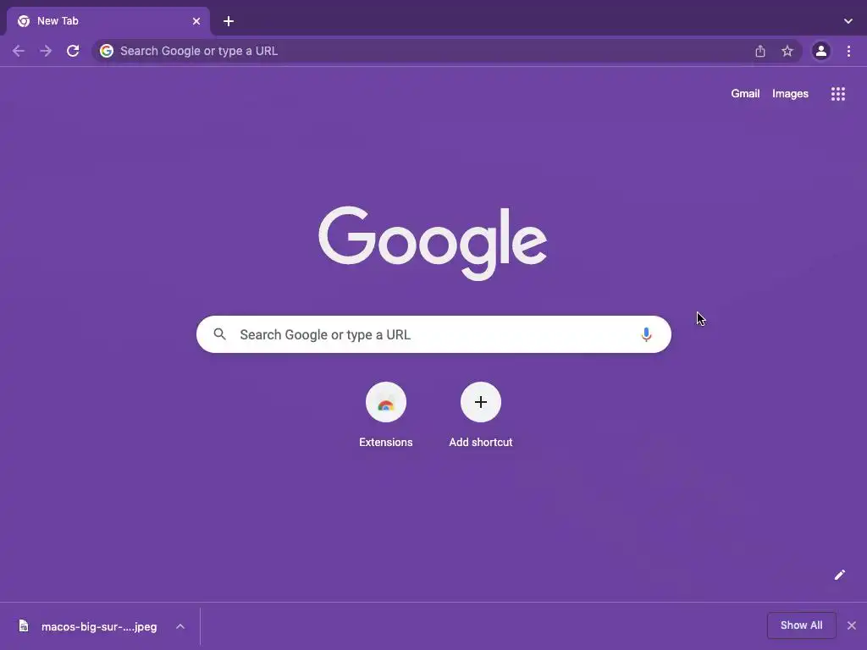The height and width of the screenshot is (650, 867).
Task: Open the downloaded macos-big-sur jpeg file icon
Action: pos(23,625)
